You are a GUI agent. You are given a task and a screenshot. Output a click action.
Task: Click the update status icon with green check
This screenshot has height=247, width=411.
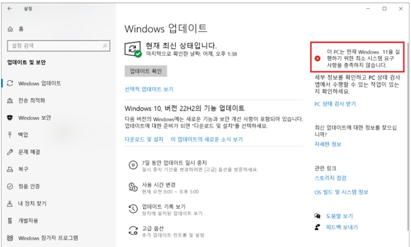pyautogui.click(x=133, y=49)
